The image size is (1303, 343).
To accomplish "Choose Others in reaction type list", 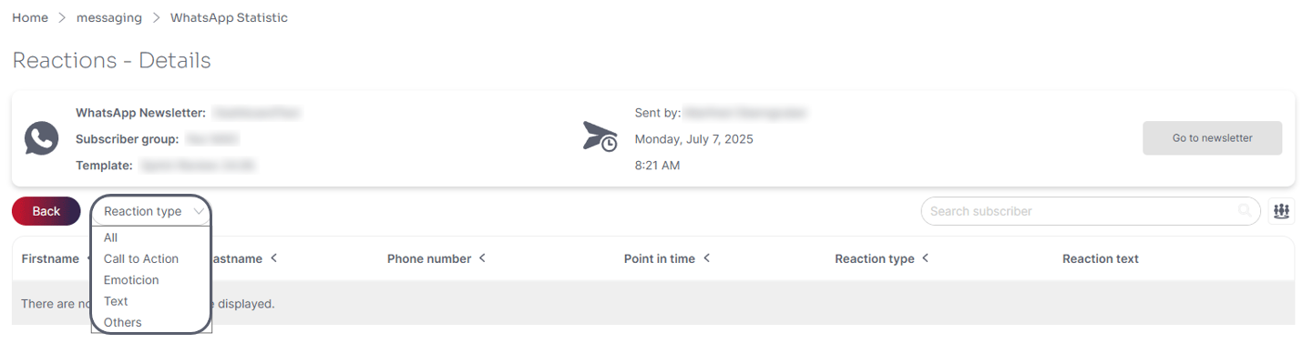I will coord(123,322).
